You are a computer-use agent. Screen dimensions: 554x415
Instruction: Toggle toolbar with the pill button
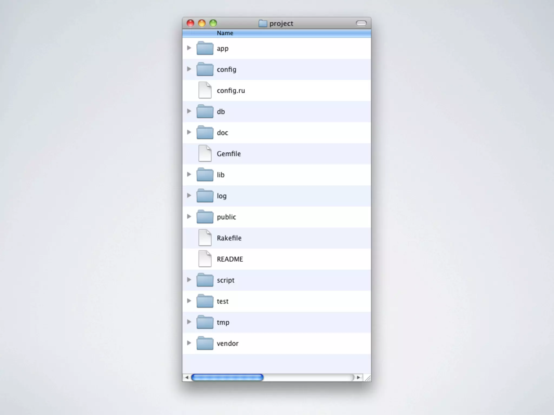[361, 24]
